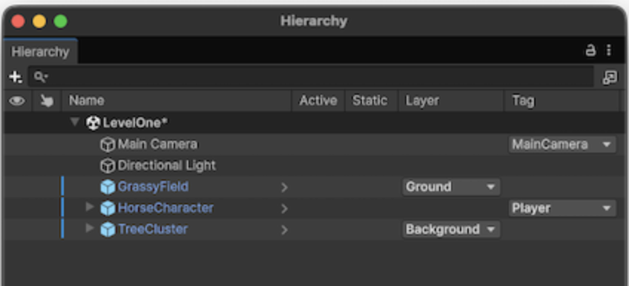Toggle the Hierarchy panel lock icon
This screenshot has height=286, width=629.
[x=590, y=50]
